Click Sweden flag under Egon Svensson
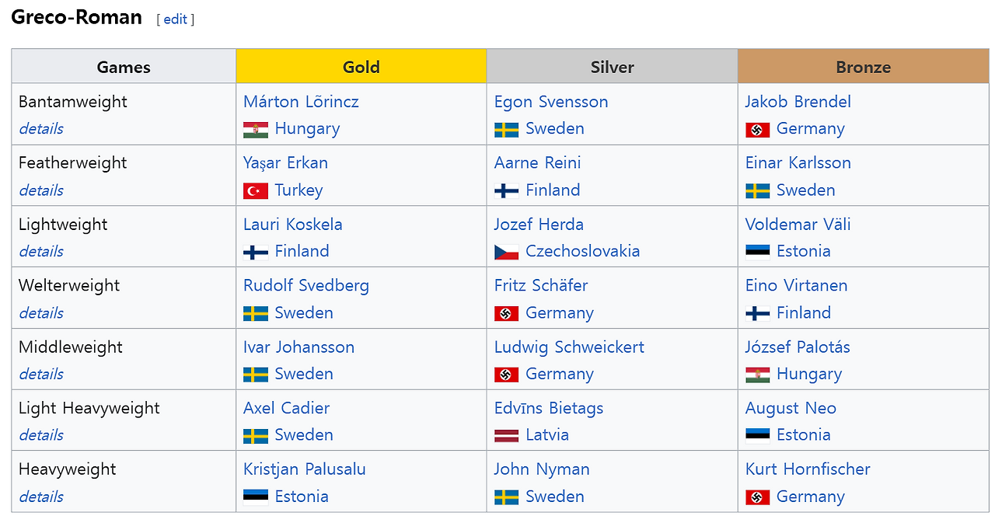Screen dimensions: 995x516 click(x=506, y=130)
